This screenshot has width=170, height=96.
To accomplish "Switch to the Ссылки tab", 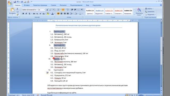I will point(53,5).
